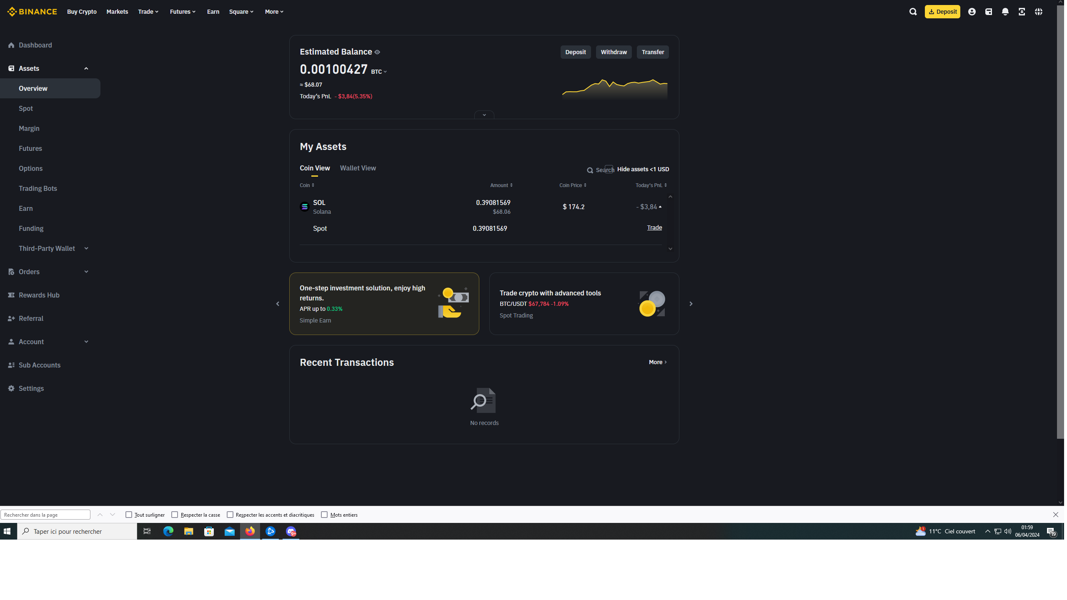Expand the Orders sidebar section
The width and height of the screenshot is (1067, 600).
[86, 272]
